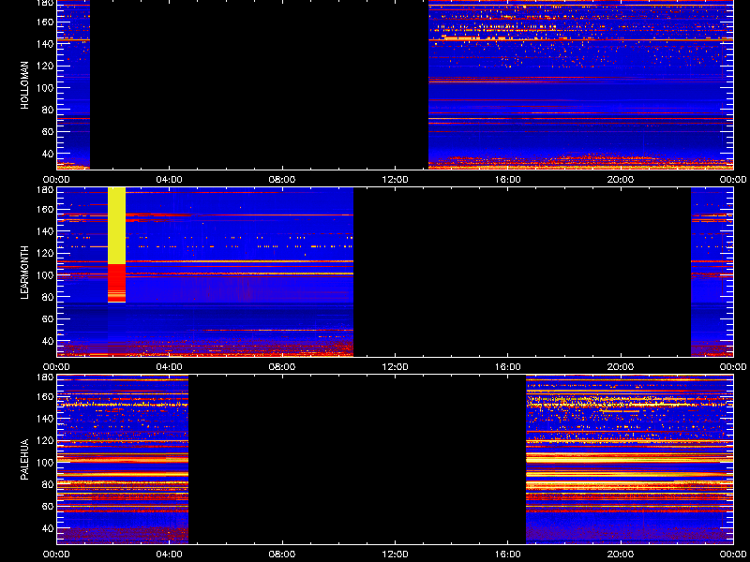The width and height of the screenshot is (750, 562).
Task: Pick the 140 frequency label on Palehua axis
Action: (46, 419)
